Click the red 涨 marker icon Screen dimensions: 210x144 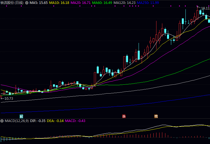(x=124, y=116)
